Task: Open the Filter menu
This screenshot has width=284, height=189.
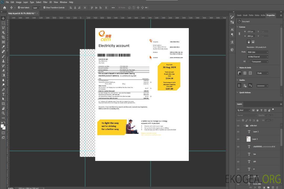Action: point(45,2)
